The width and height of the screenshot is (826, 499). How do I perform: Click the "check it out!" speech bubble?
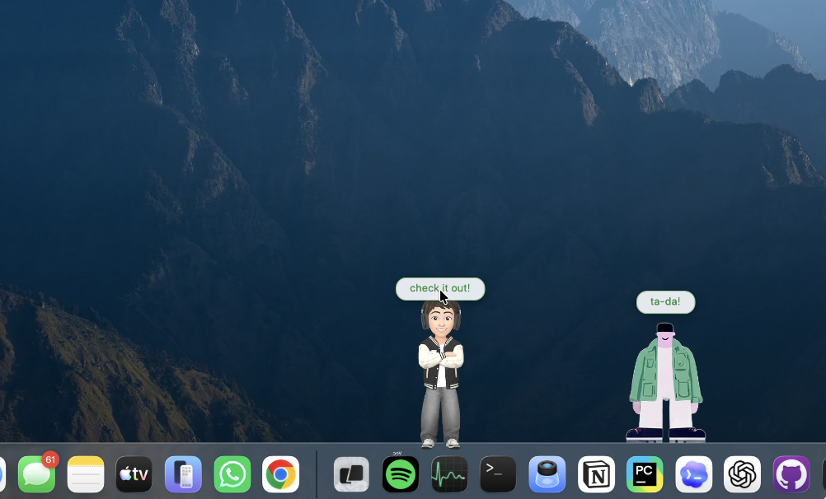[440, 288]
